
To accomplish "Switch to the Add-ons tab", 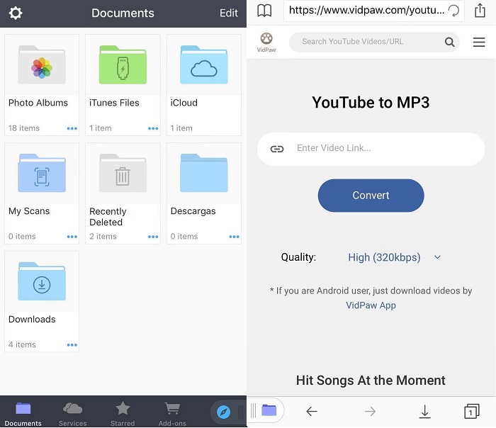I will tap(172, 414).
